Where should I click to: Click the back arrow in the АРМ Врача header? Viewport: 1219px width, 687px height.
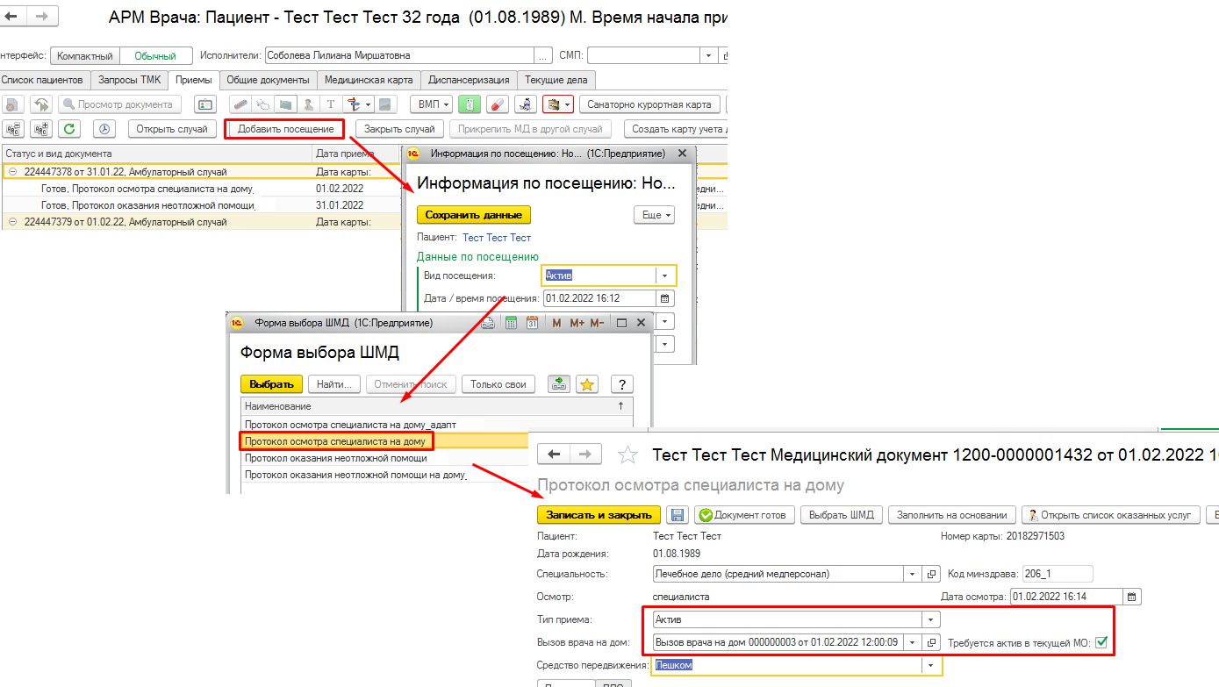tap(12, 16)
